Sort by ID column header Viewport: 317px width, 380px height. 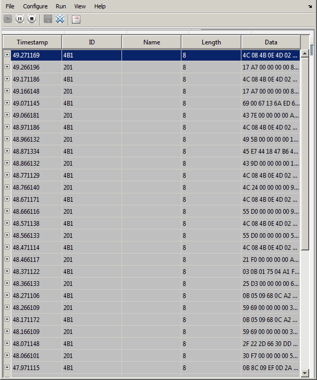tap(92, 42)
